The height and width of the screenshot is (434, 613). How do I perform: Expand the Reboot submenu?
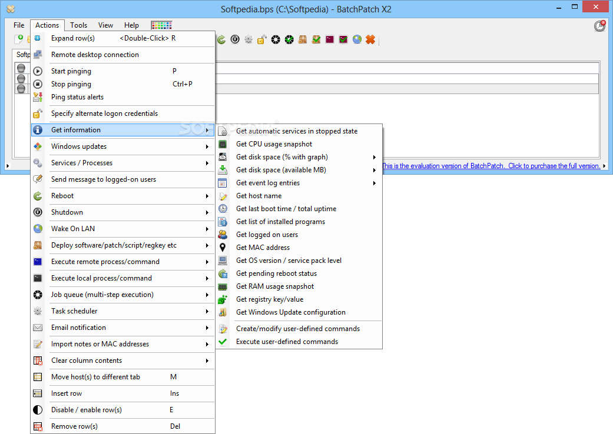pyautogui.click(x=122, y=195)
